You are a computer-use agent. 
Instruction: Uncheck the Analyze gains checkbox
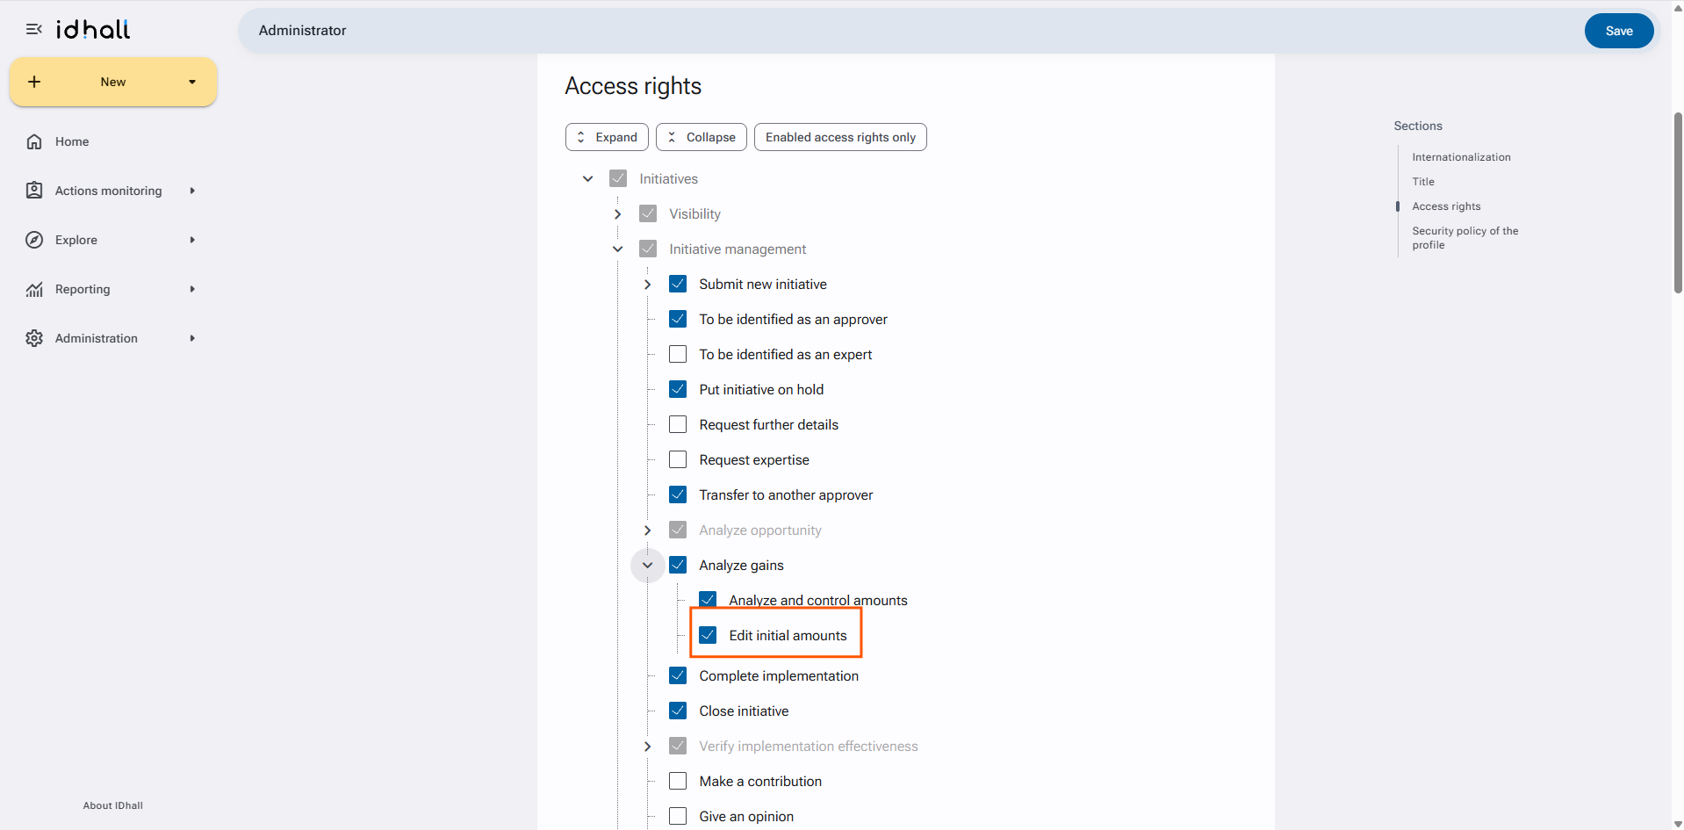pyautogui.click(x=678, y=565)
